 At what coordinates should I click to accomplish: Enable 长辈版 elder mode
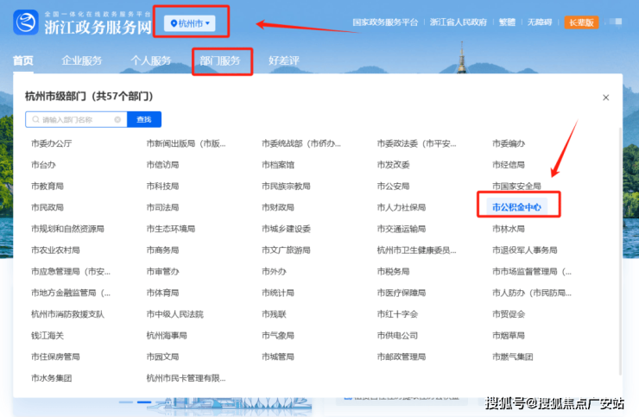tap(581, 22)
